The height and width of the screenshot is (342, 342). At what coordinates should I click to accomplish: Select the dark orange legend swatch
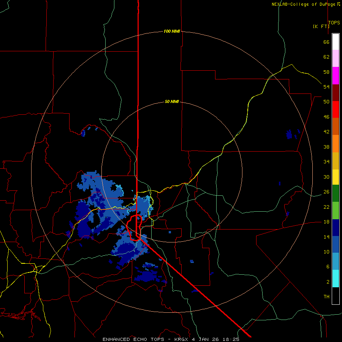click(x=336, y=126)
